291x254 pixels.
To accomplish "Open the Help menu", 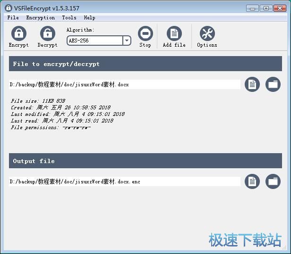I will (89, 17).
